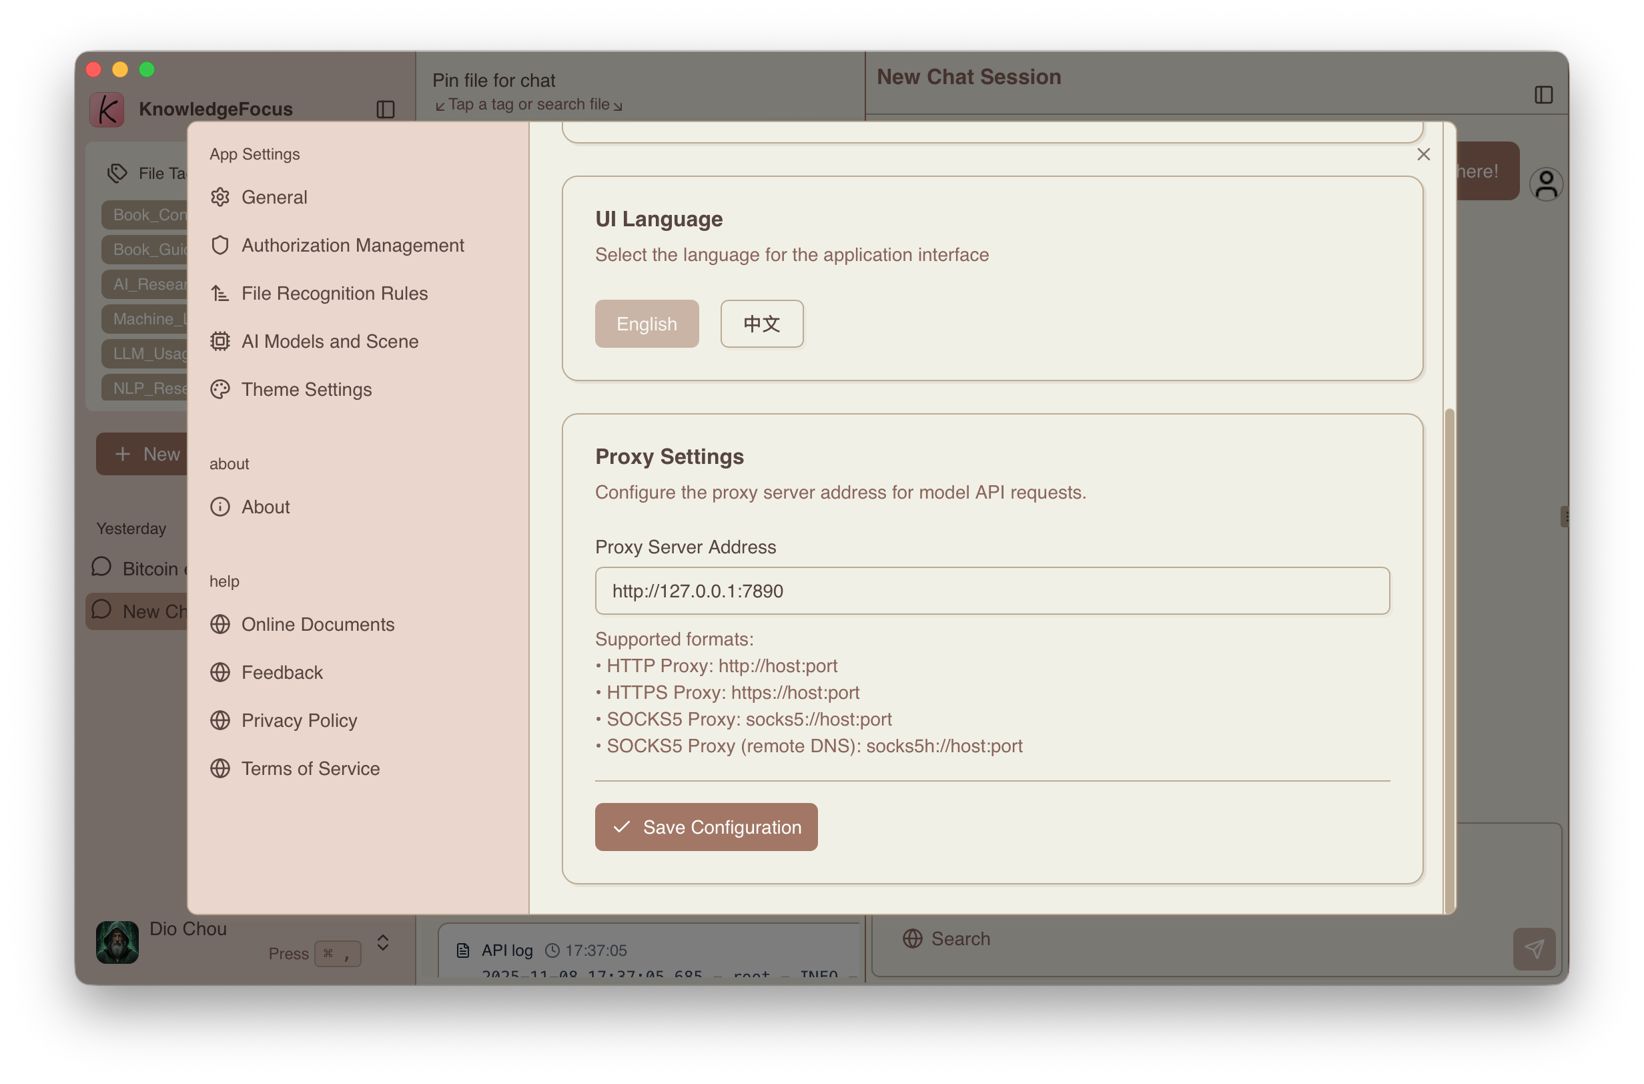Open the Privacy Policy link
This screenshot has height=1084, width=1644.
298,720
